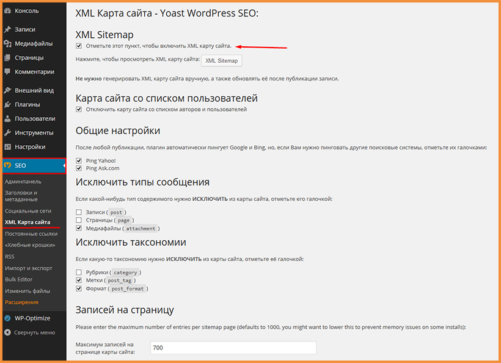Select the SEO menu item
Image resolution: width=501 pixels, height=363 pixels.
(x=34, y=165)
